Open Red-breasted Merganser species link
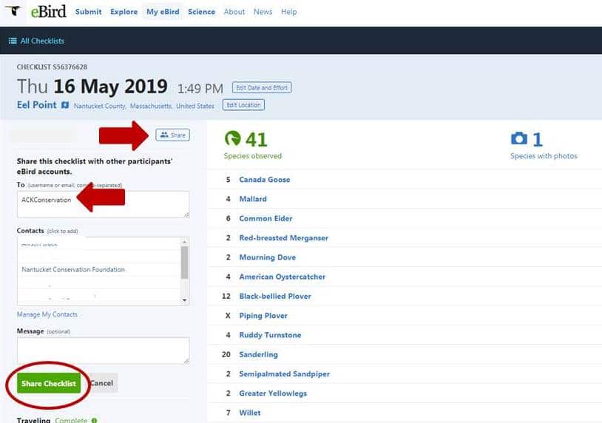This screenshot has width=602, height=423. click(284, 238)
